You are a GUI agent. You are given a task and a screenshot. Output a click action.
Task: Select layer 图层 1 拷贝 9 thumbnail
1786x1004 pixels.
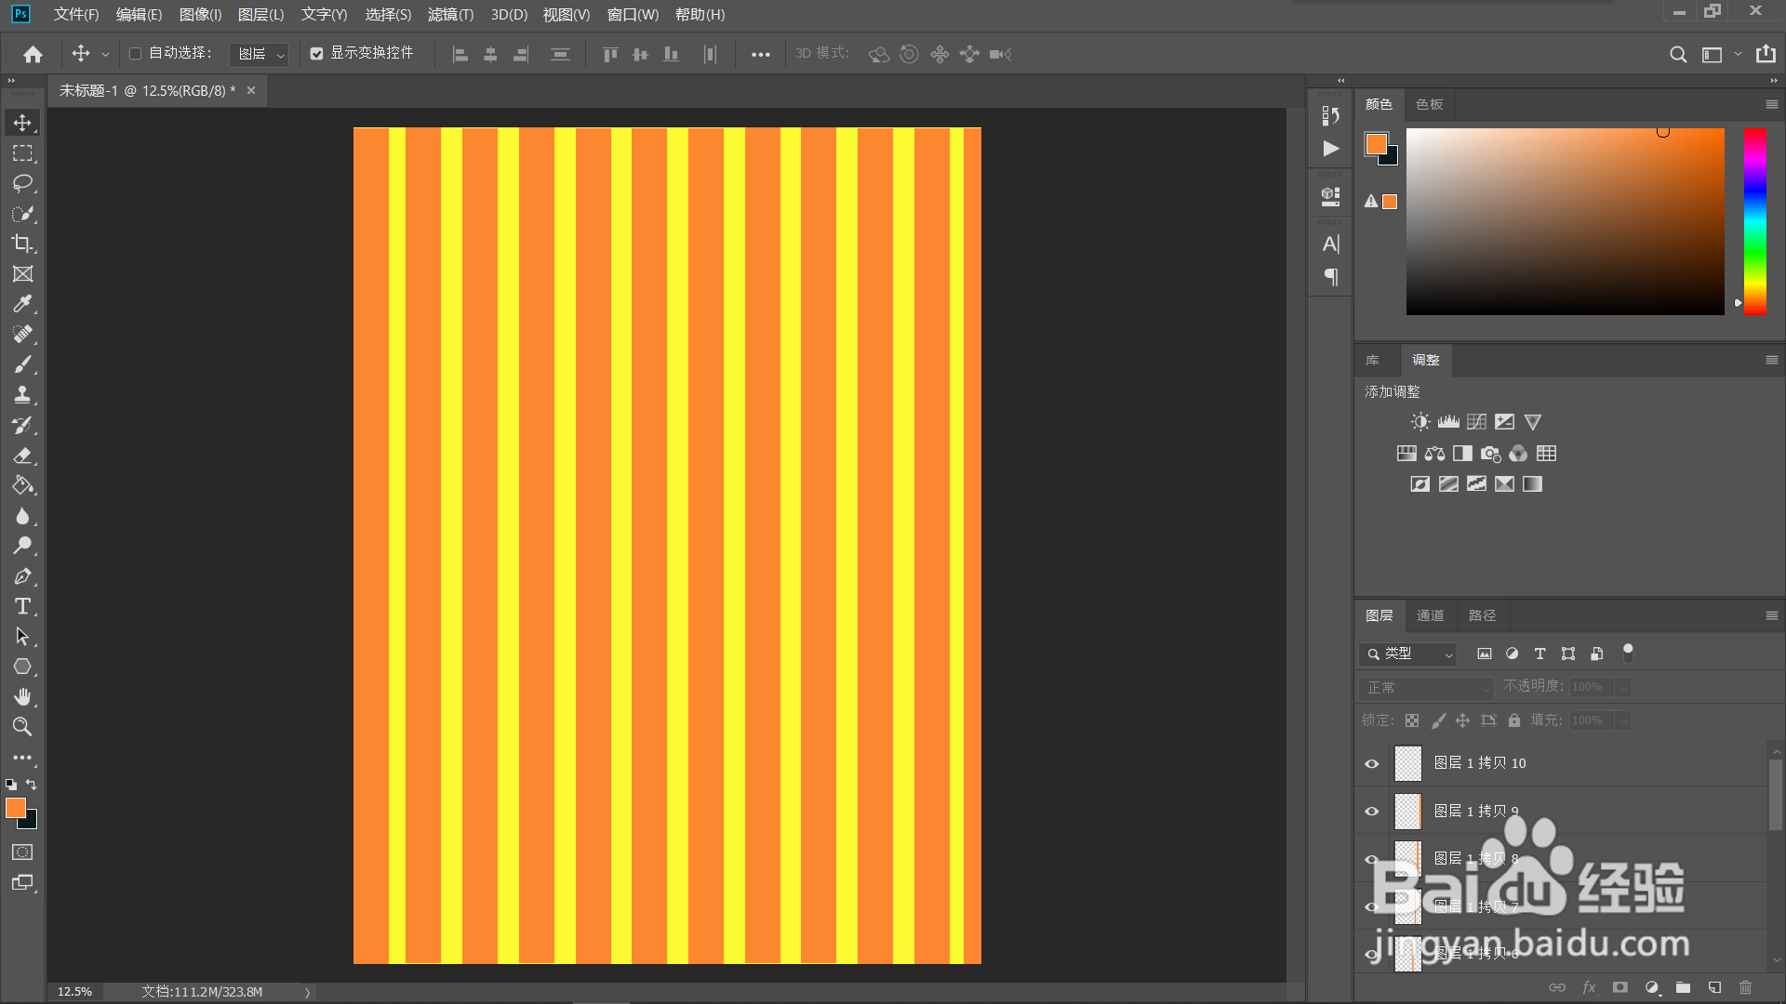[1407, 811]
